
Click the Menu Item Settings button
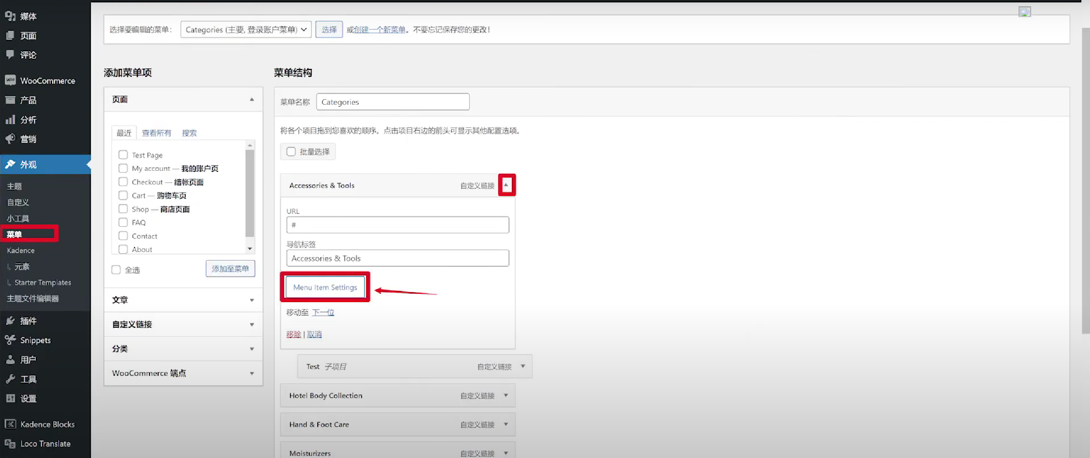click(325, 287)
